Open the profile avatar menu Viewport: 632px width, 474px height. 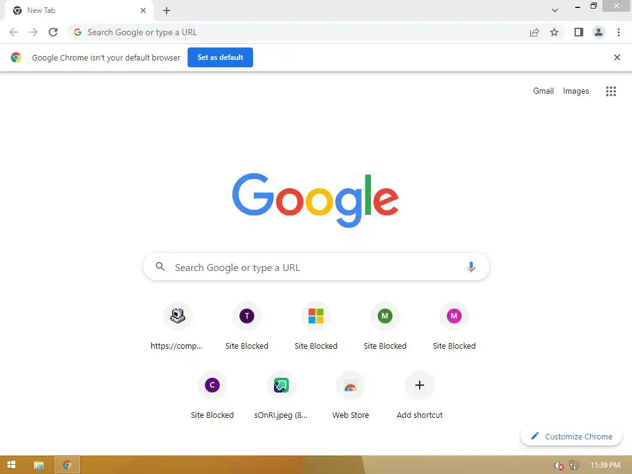pyautogui.click(x=599, y=32)
